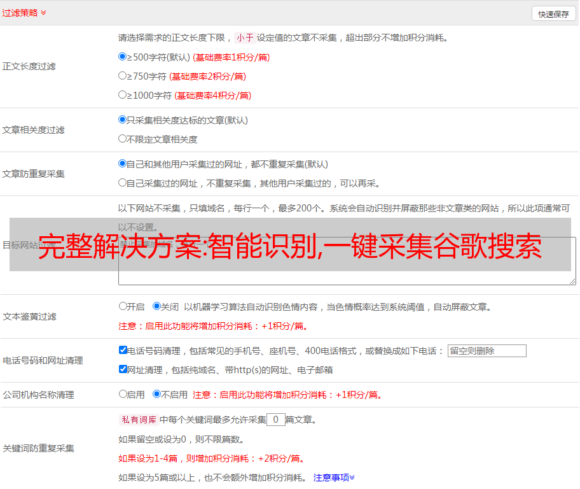Select ≥500字符 default length option

123,57
